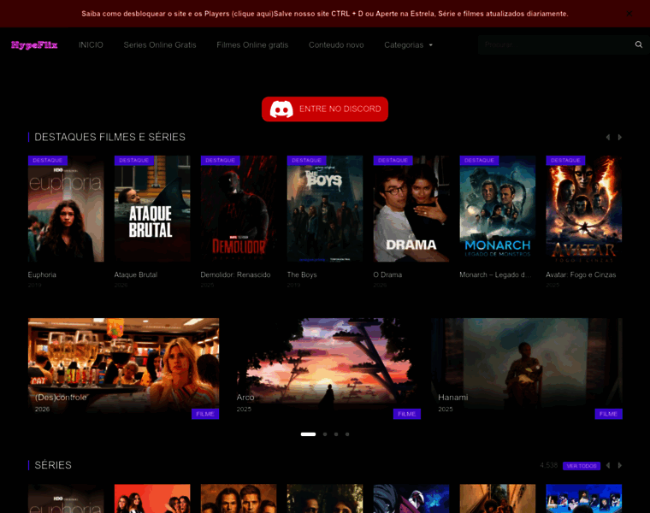The height and width of the screenshot is (513, 650).
Task: Open the O Drama poster
Action: 411,209
